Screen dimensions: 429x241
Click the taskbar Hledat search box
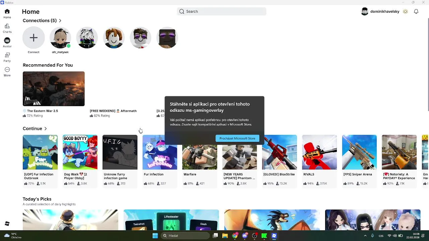184,236
